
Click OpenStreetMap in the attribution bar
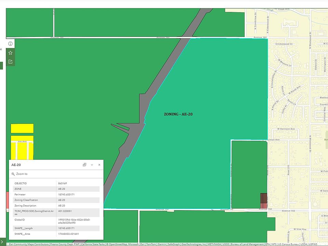(x=118, y=244)
